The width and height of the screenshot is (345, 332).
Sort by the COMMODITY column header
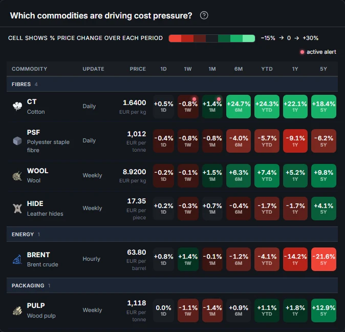tap(30, 69)
